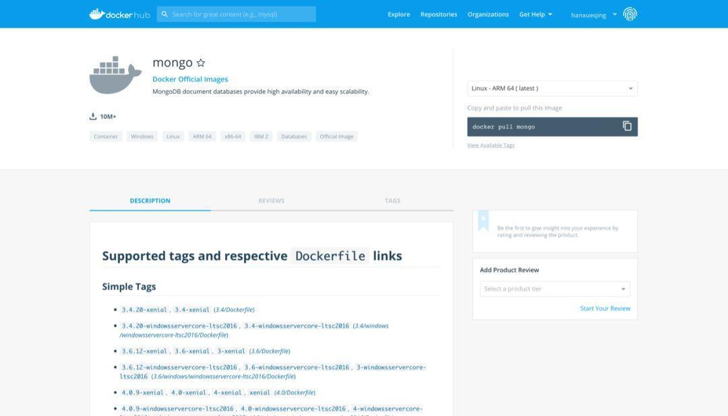The width and height of the screenshot is (728, 416).
Task: Open the 3.6-xenial tag link
Action: (191, 351)
